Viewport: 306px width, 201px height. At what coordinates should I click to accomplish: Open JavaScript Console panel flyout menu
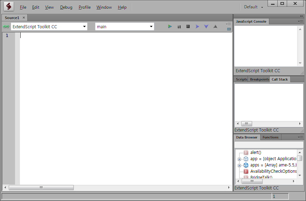click(300, 21)
